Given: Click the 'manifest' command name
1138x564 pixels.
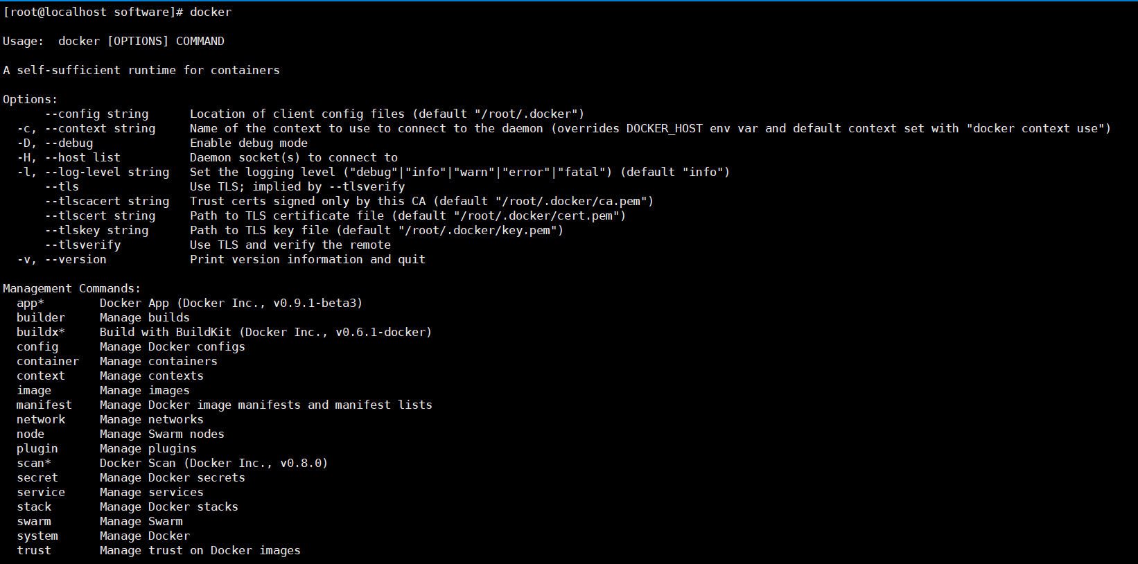Looking at the screenshot, I should click(44, 405).
